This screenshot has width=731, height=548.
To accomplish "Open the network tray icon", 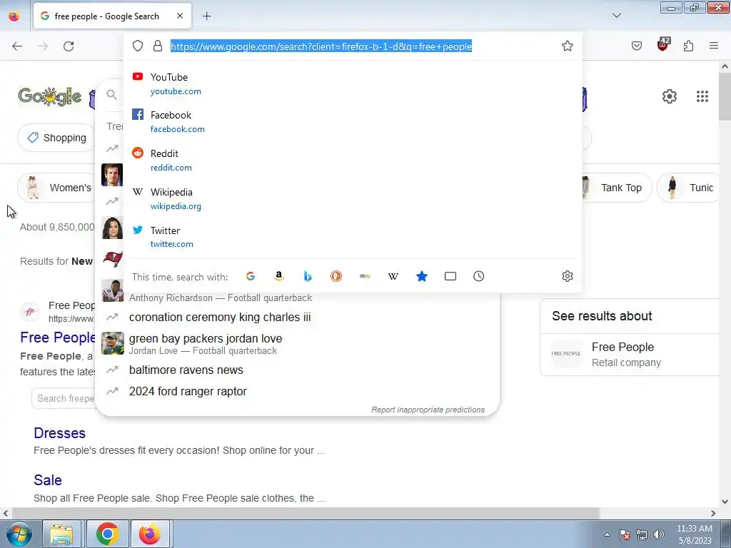I will coord(642,534).
